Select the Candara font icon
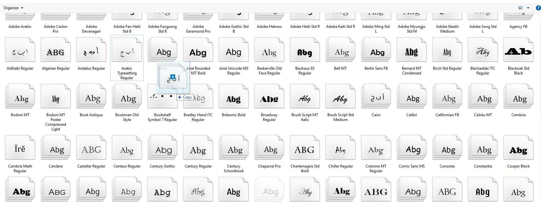 tap(56, 148)
